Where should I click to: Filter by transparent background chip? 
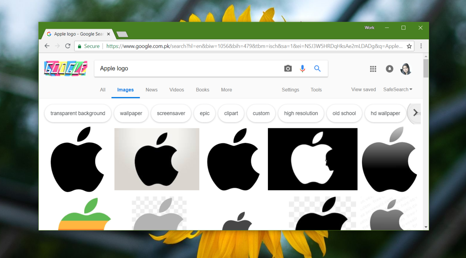pos(78,113)
